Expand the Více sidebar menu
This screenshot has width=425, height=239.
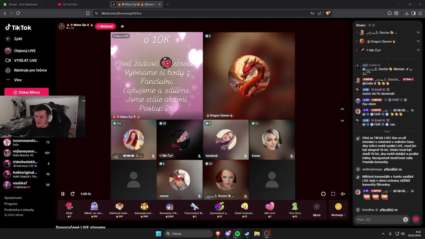coord(18,80)
